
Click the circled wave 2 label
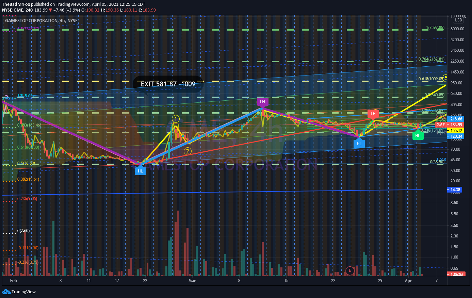tap(188, 151)
